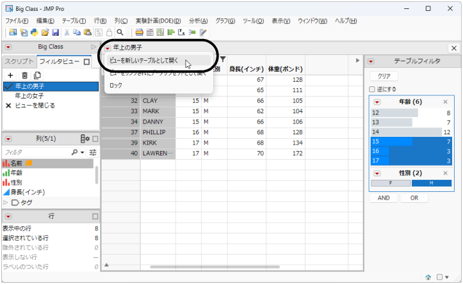Toggle the status bar window checkbox
The image size is (463, 284).
point(440,277)
